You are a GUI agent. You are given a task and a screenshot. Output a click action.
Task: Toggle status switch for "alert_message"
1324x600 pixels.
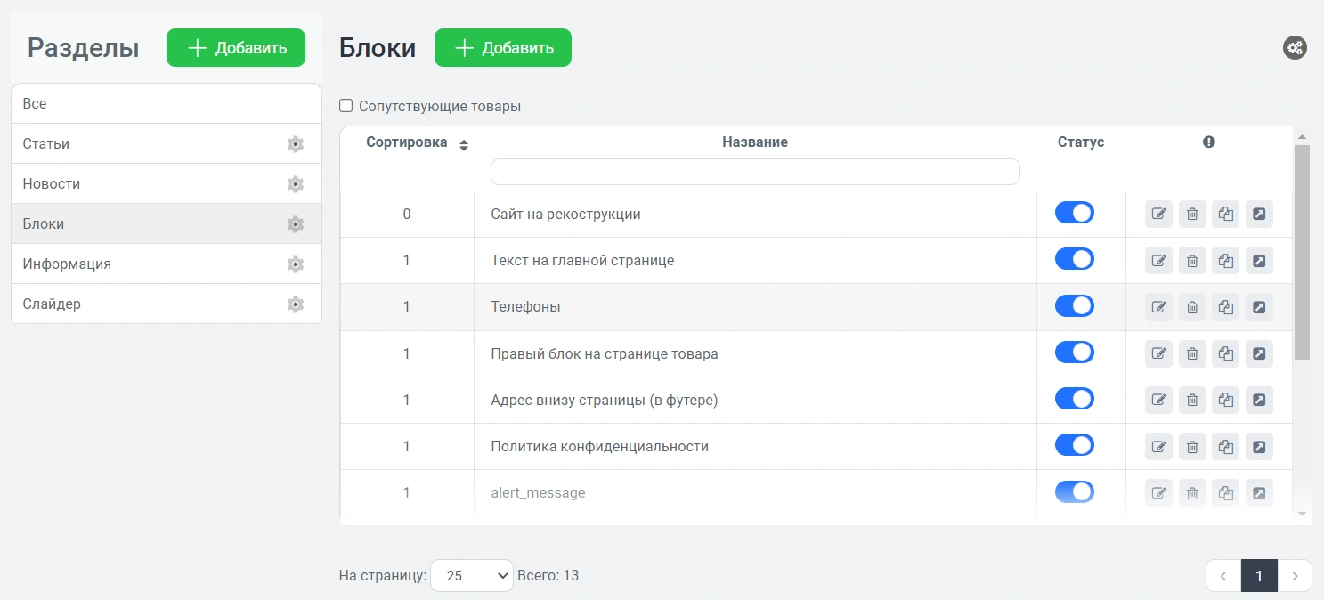(x=1074, y=492)
